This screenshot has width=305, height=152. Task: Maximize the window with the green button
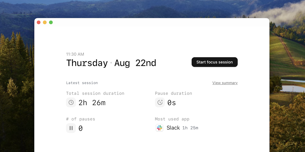[x=51, y=22]
